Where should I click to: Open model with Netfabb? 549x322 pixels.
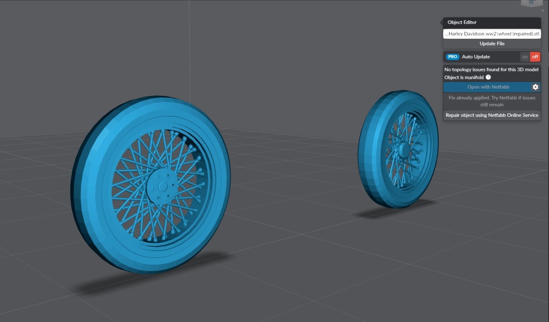488,87
